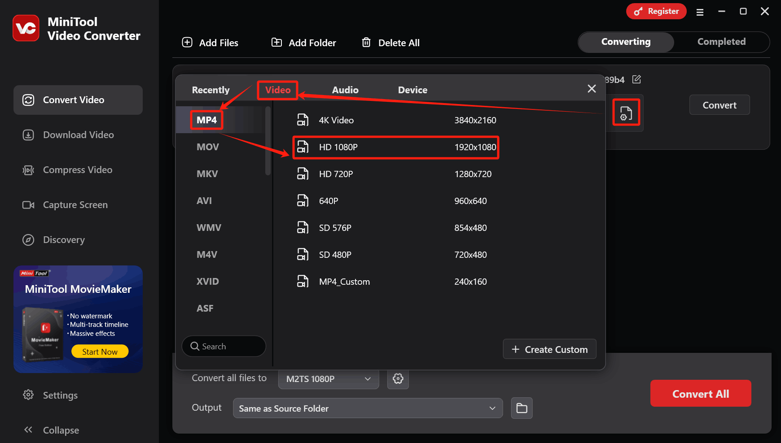Click the edit file name pencil icon

point(636,79)
